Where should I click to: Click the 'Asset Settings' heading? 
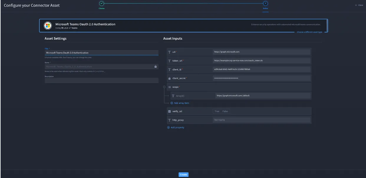click(55, 38)
